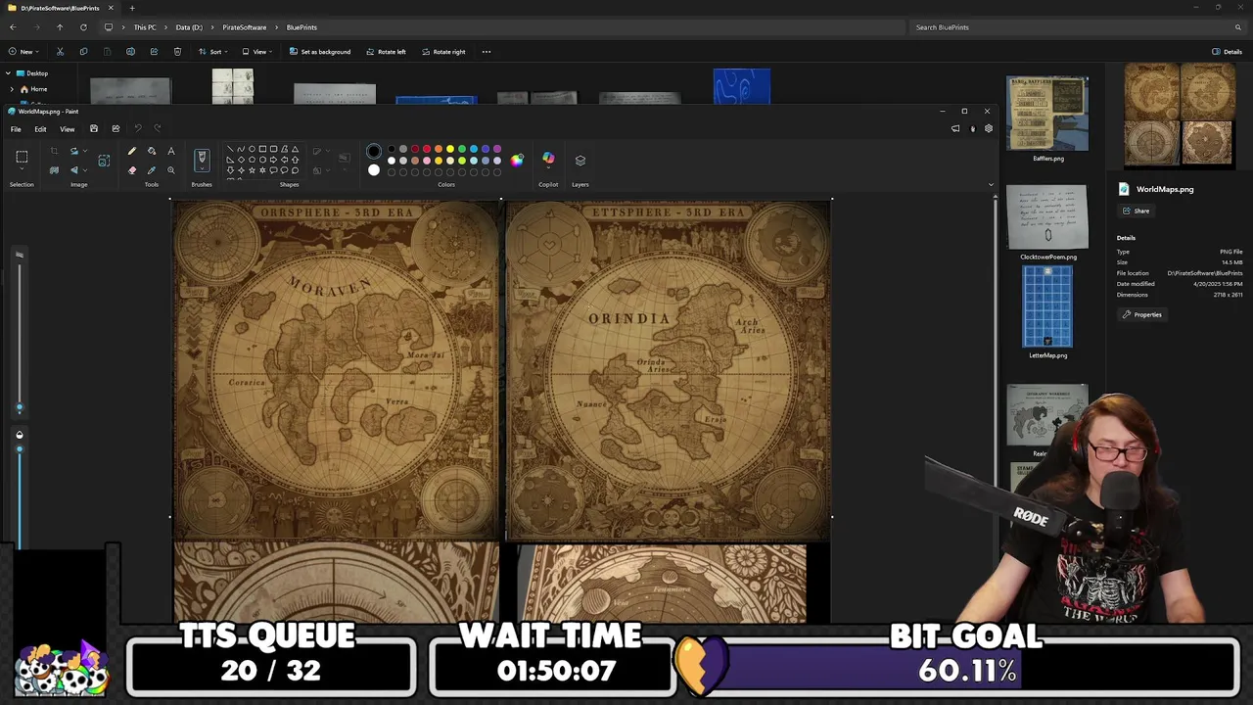Click the This PC breadcrumb segment
This screenshot has height=705, width=1253.
coord(145,27)
